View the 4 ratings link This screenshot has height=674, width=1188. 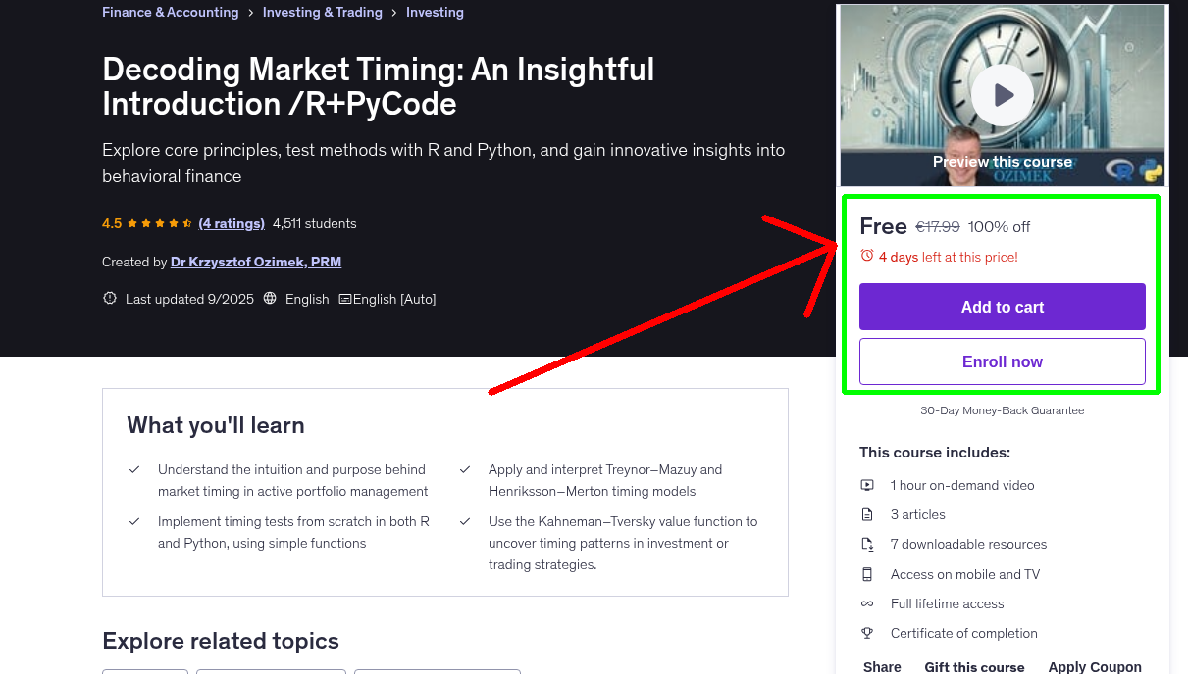point(232,223)
